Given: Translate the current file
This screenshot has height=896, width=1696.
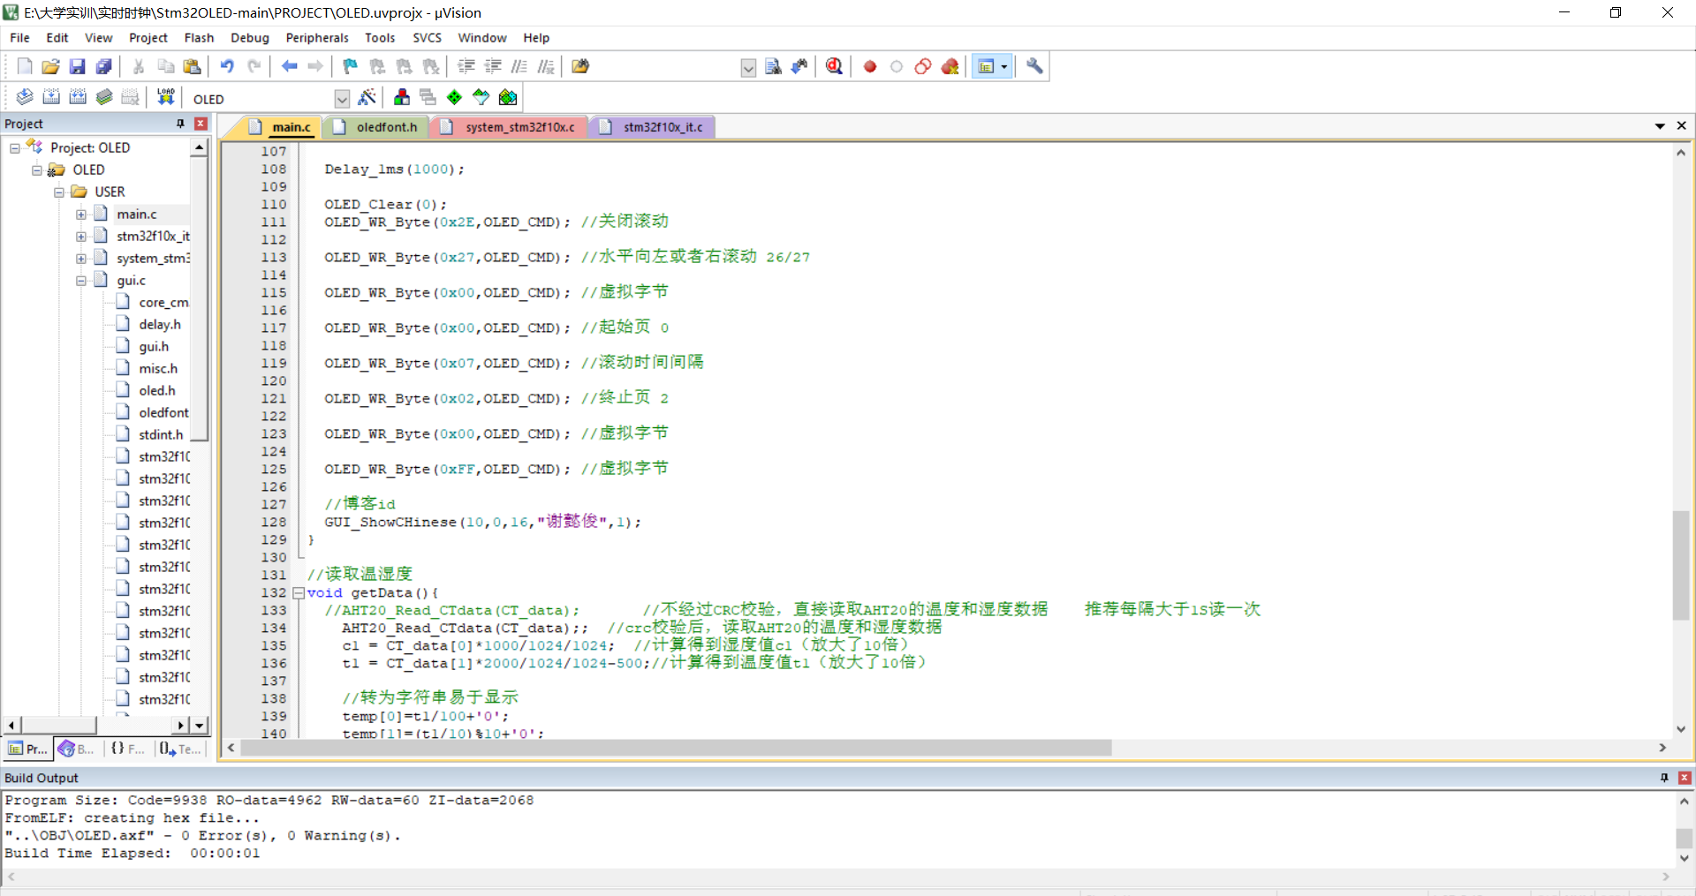Looking at the screenshot, I should (x=25, y=97).
